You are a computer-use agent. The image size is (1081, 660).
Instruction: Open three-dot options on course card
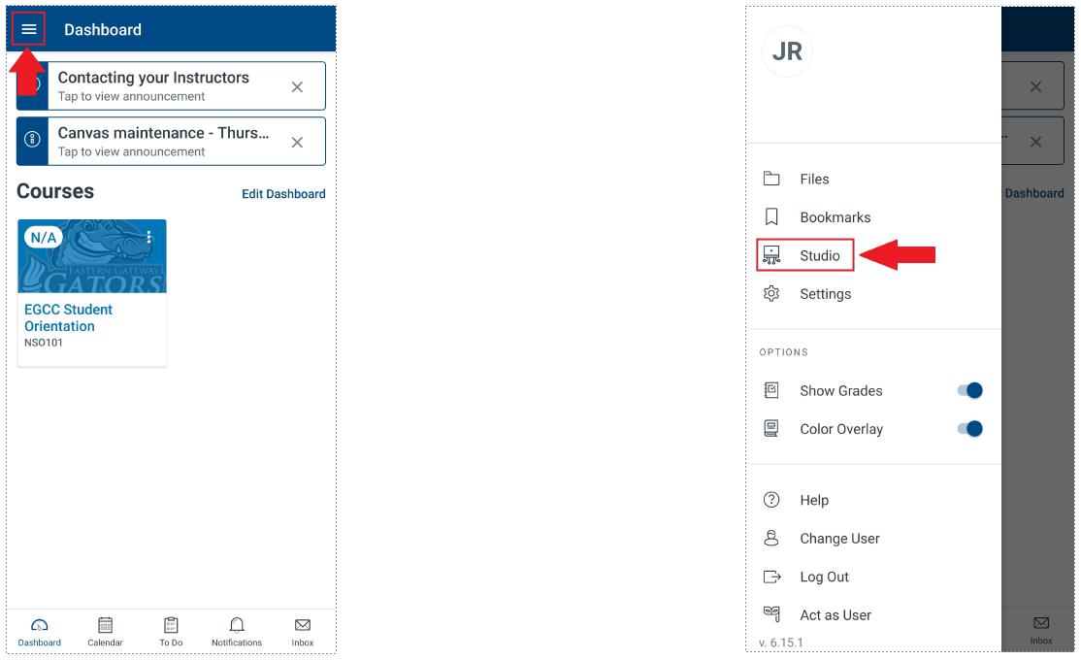pos(149,237)
